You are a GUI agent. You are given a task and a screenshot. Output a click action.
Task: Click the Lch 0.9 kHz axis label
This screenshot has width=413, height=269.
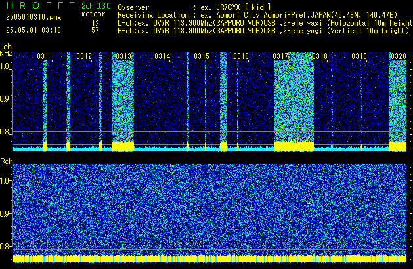[5, 99]
